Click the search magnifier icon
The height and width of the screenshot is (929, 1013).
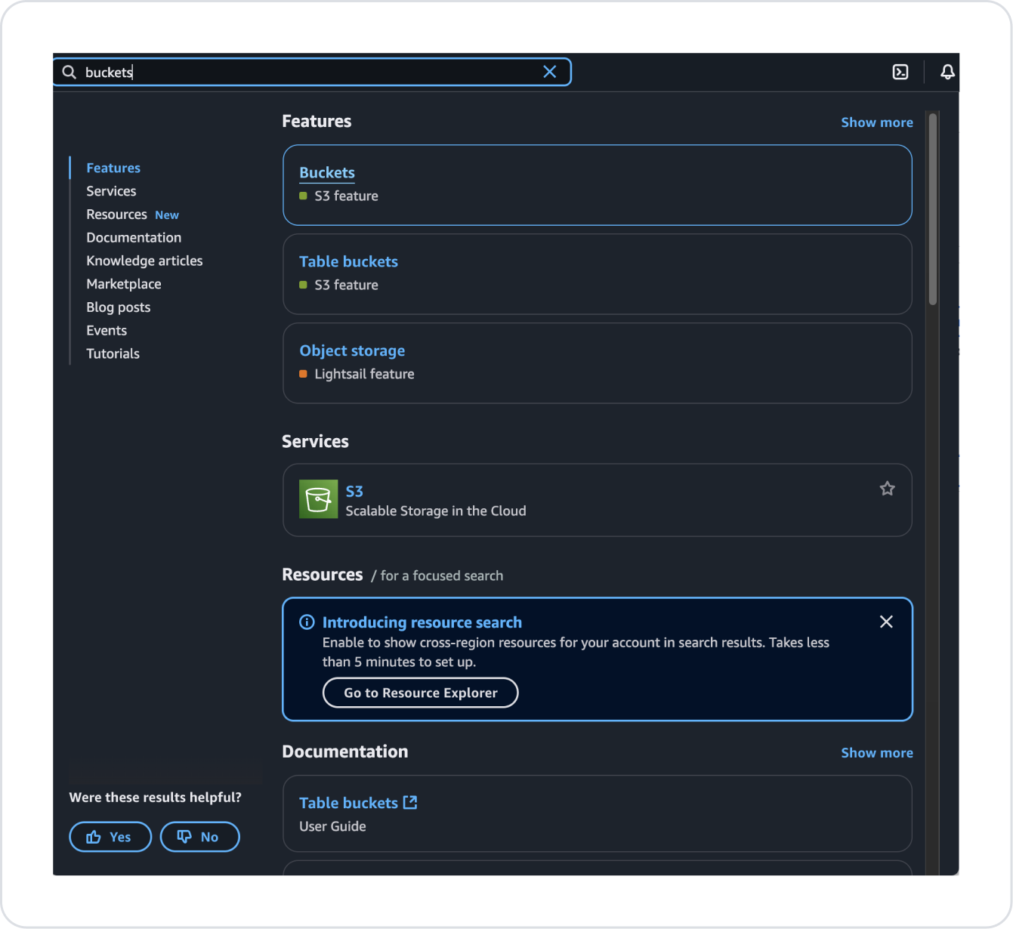[69, 72]
